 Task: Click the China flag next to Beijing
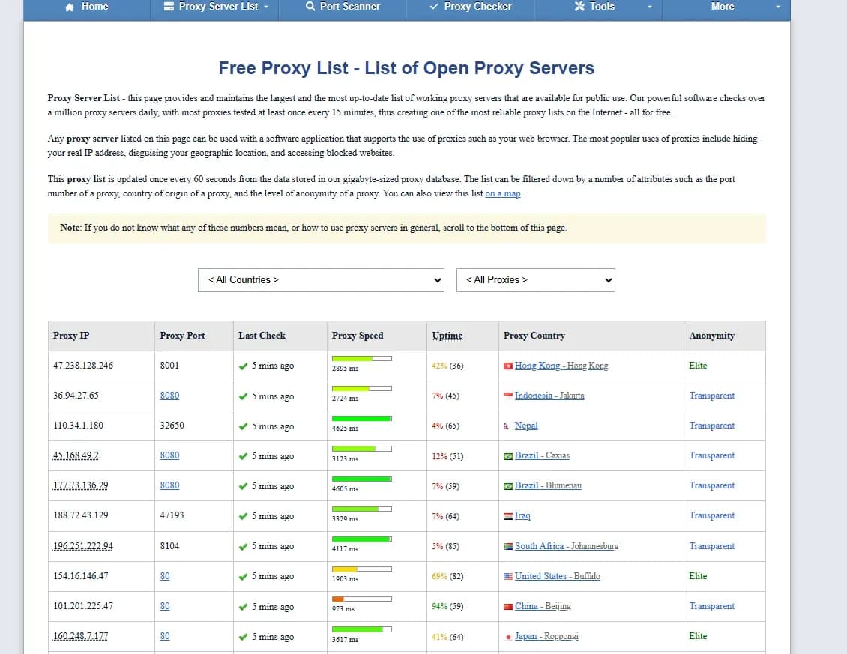tap(508, 606)
